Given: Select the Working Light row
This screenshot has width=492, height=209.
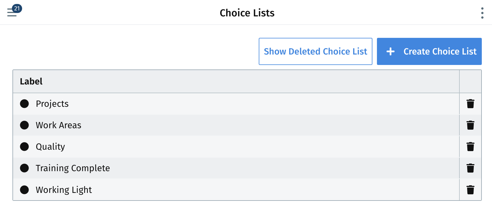Looking at the screenshot, I should [236, 190].
